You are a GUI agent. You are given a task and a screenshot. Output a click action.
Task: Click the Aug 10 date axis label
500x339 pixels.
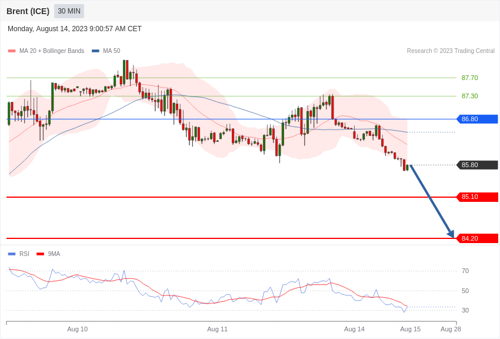point(77,329)
